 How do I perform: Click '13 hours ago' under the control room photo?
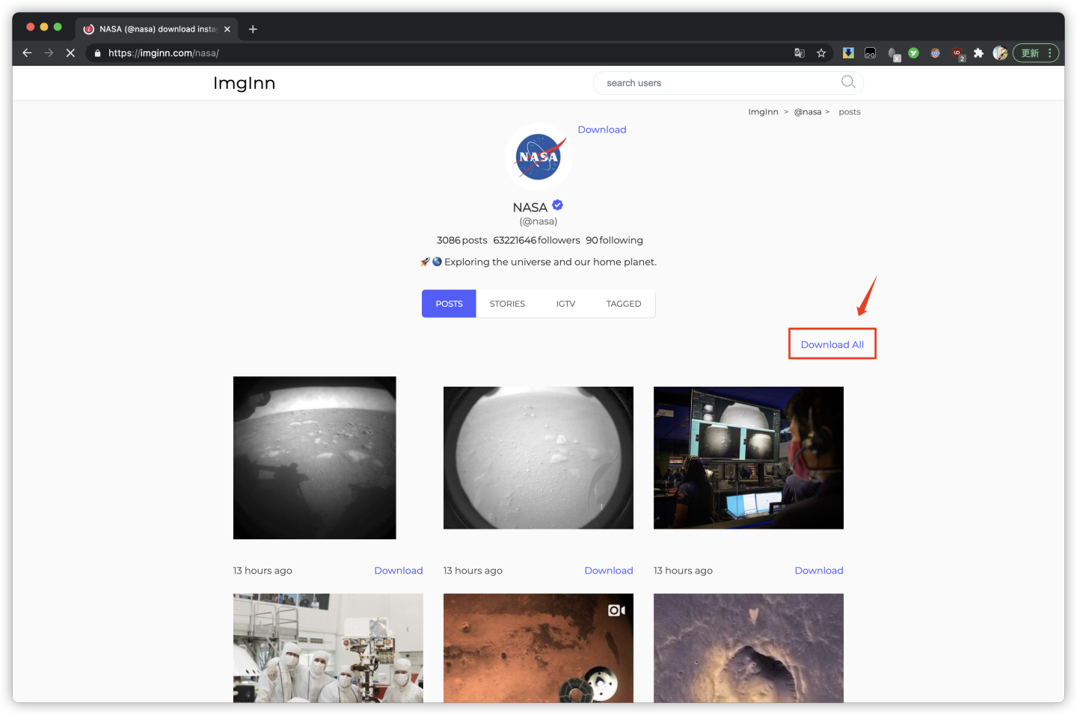pos(683,571)
